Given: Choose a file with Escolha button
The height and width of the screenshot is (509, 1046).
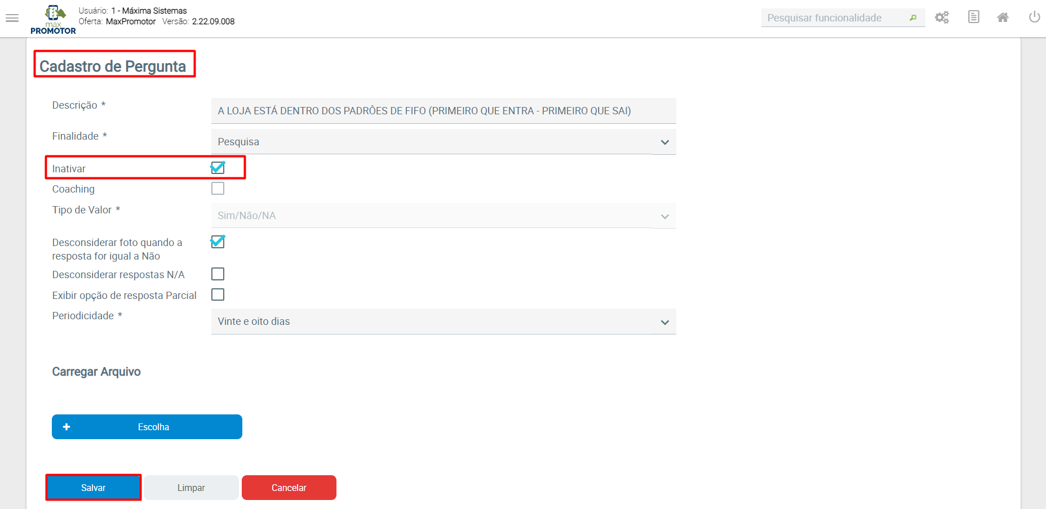Looking at the screenshot, I should click(x=147, y=427).
